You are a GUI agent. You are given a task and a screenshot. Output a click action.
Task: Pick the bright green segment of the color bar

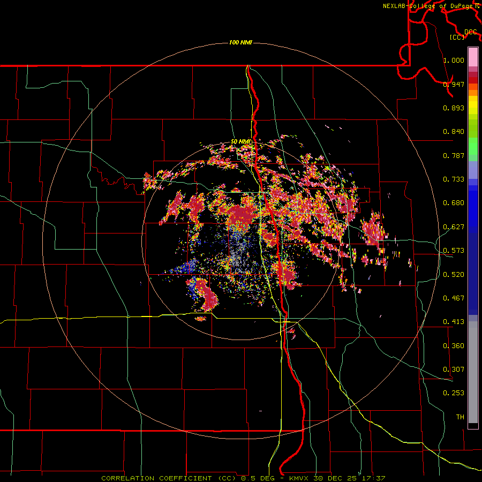click(473, 146)
